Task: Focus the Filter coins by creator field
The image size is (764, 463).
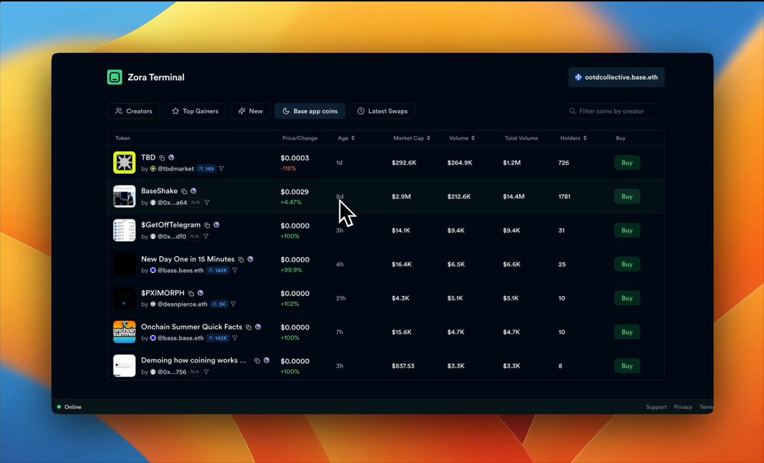Action: pos(614,111)
